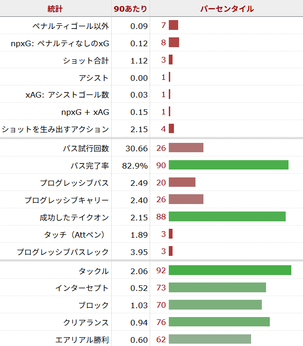Click the プログレッシブパス stat label

74,183
